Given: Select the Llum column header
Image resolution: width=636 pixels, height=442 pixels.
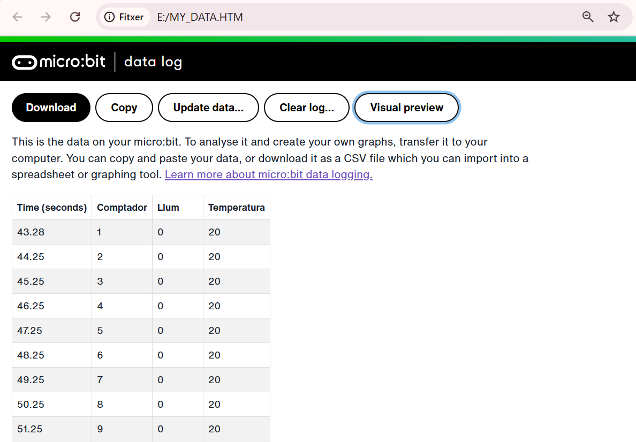Looking at the screenshot, I should (168, 208).
